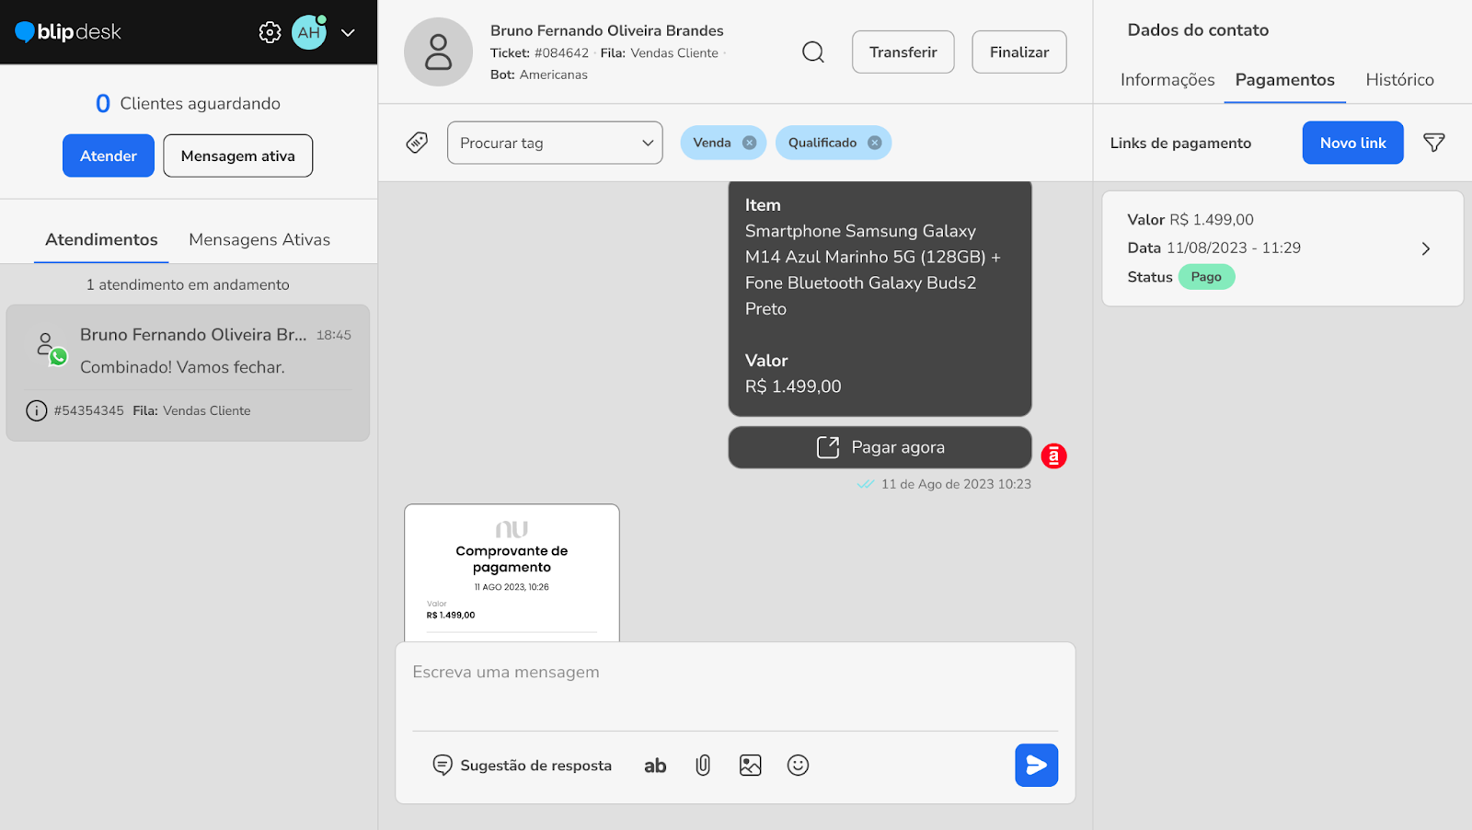Screen dimensions: 1472x830
Task: Click the Smartphone Samsung Galaxy item message
Action: pyautogui.click(x=880, y=298)
